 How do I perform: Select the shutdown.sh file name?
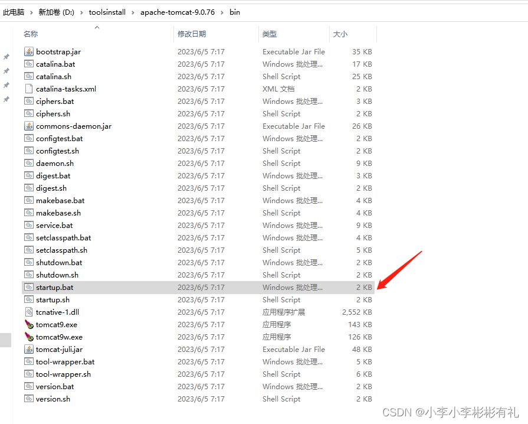(57, 275)
